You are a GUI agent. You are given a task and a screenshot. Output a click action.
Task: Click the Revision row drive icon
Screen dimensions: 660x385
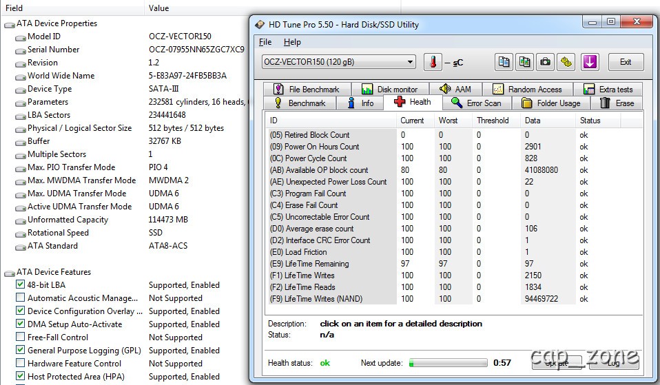pyautogui.click(x=20, y=64)
